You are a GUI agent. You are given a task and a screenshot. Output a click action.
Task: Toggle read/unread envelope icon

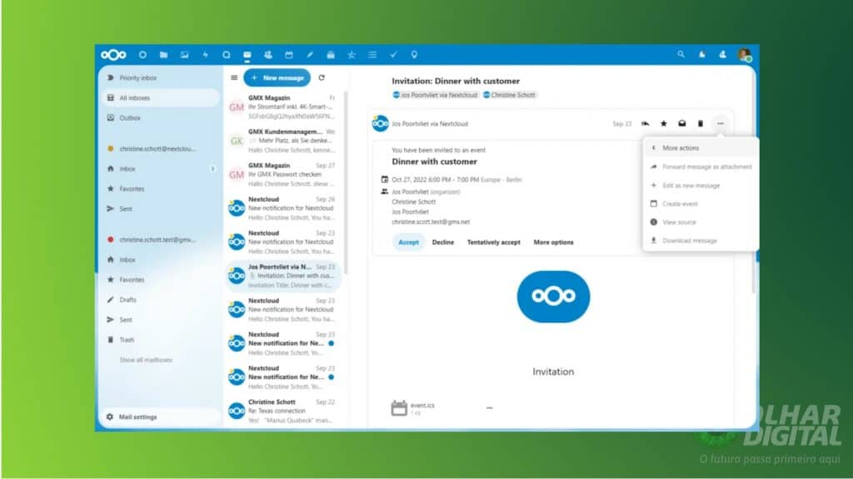pos(681,124)
